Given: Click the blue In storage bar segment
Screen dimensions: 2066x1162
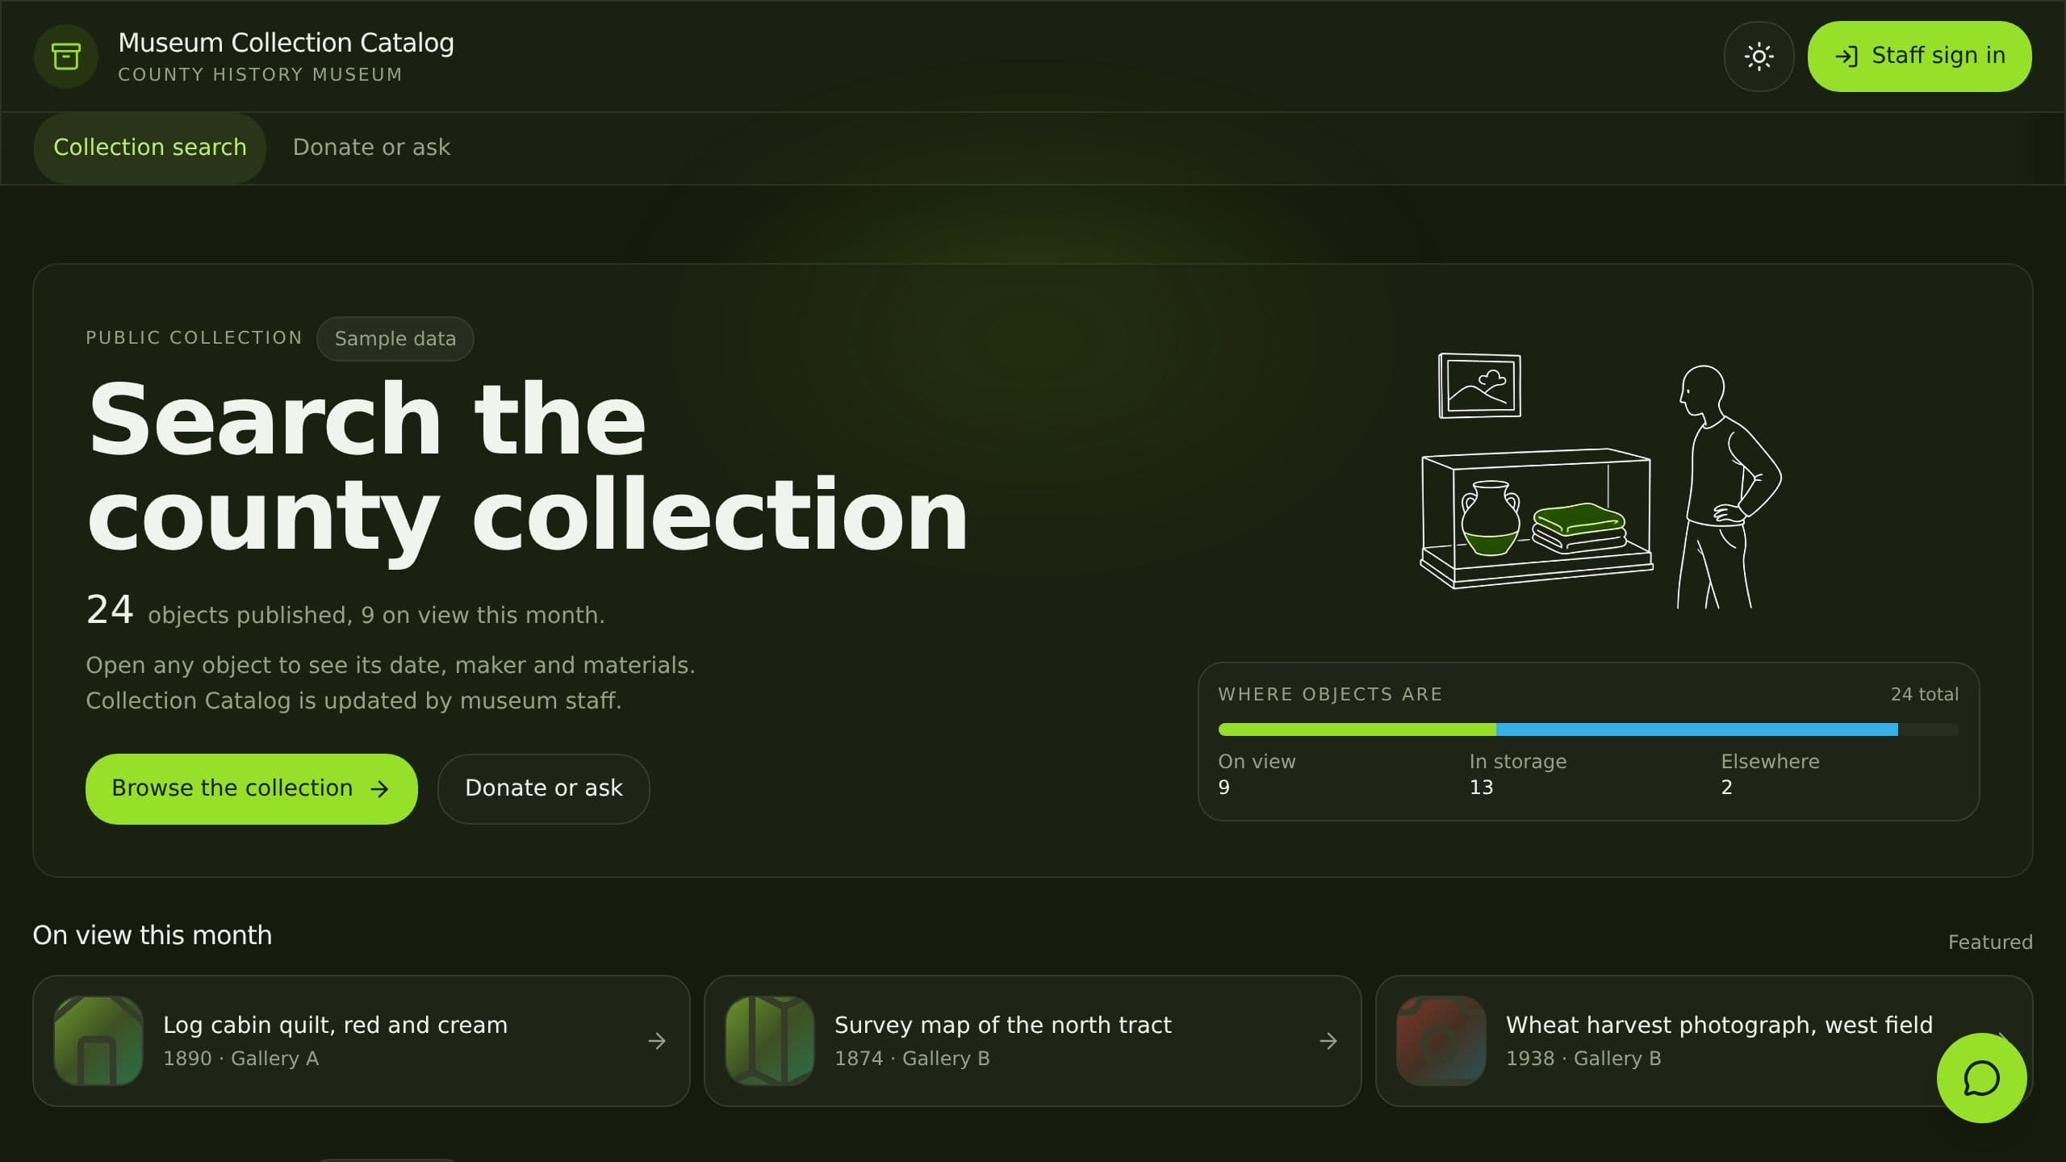Looking at the screenshot, I should (x=1696, y=729).
